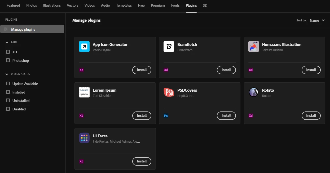Check the Photoshop app filter
The width and height of the screenshot is (330, 173).
(x=8, y=60)
